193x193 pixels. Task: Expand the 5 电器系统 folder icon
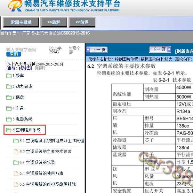point(9,119)
